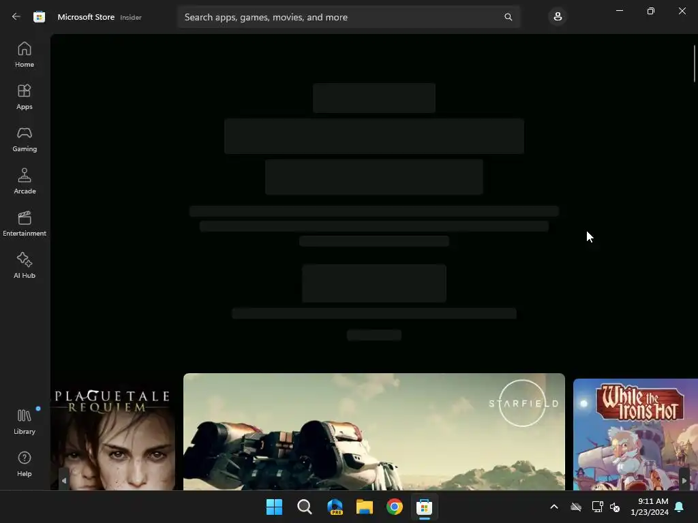The height and width of the screenshot is (523, 698).
Task: Launch Google Chrome from taskbar
Action: coord(395,507)
